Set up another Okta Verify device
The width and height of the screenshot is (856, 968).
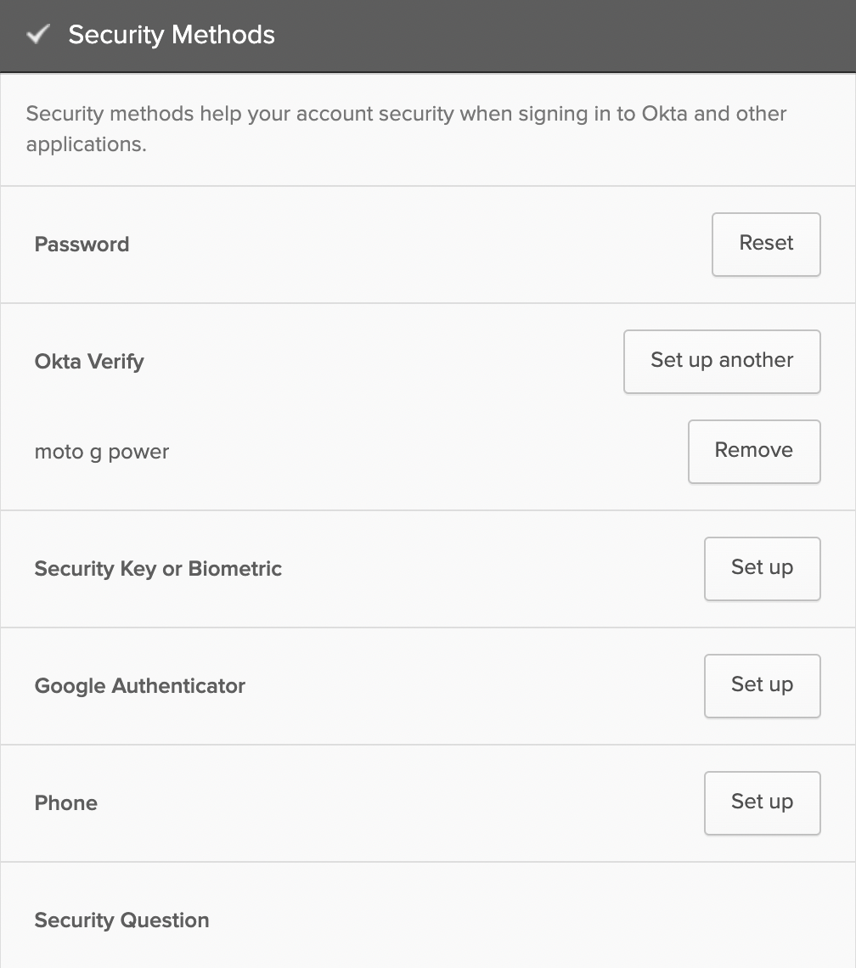point(722,362)
